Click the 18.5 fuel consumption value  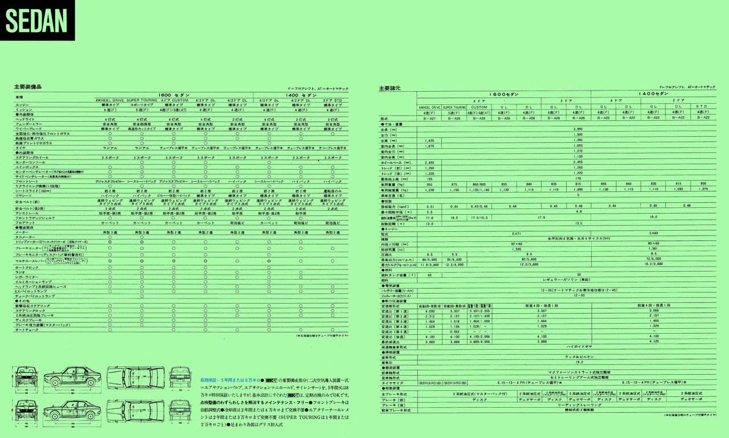454,218
